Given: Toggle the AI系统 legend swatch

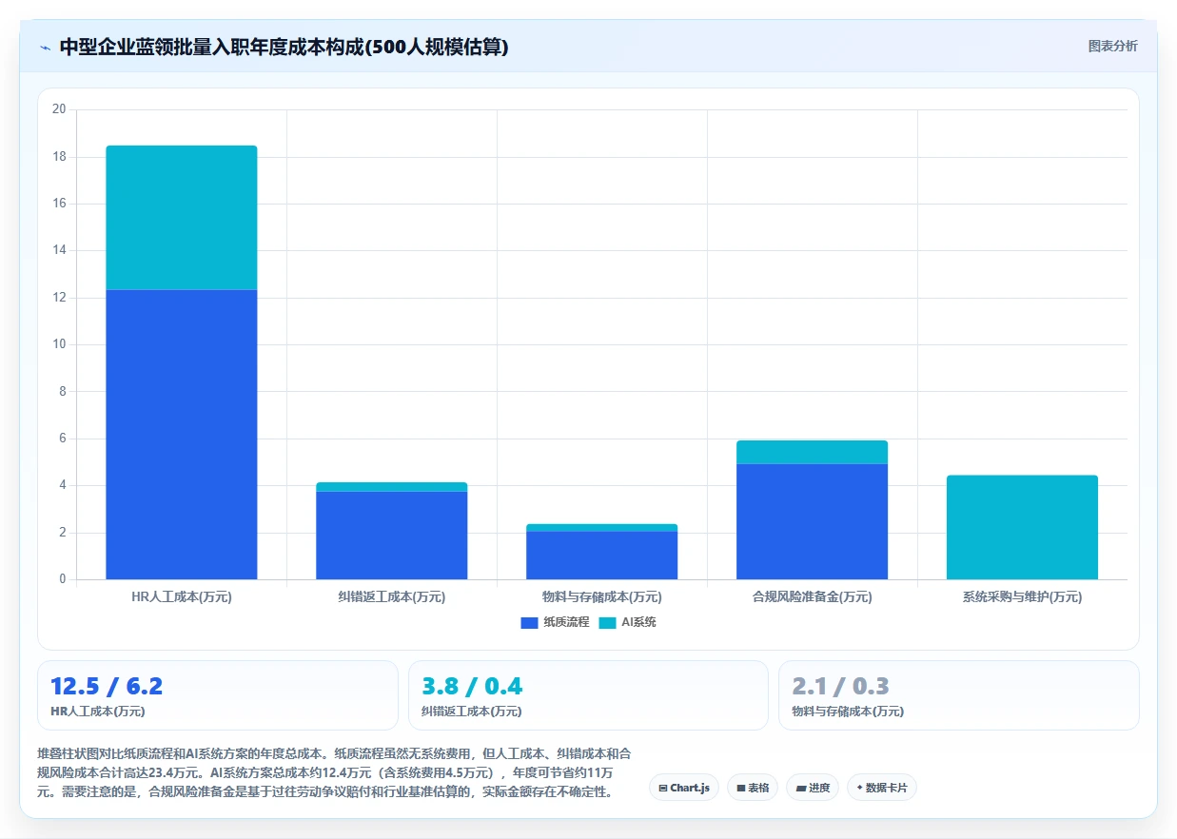Looking at the screenshot, I should point(608,622).
